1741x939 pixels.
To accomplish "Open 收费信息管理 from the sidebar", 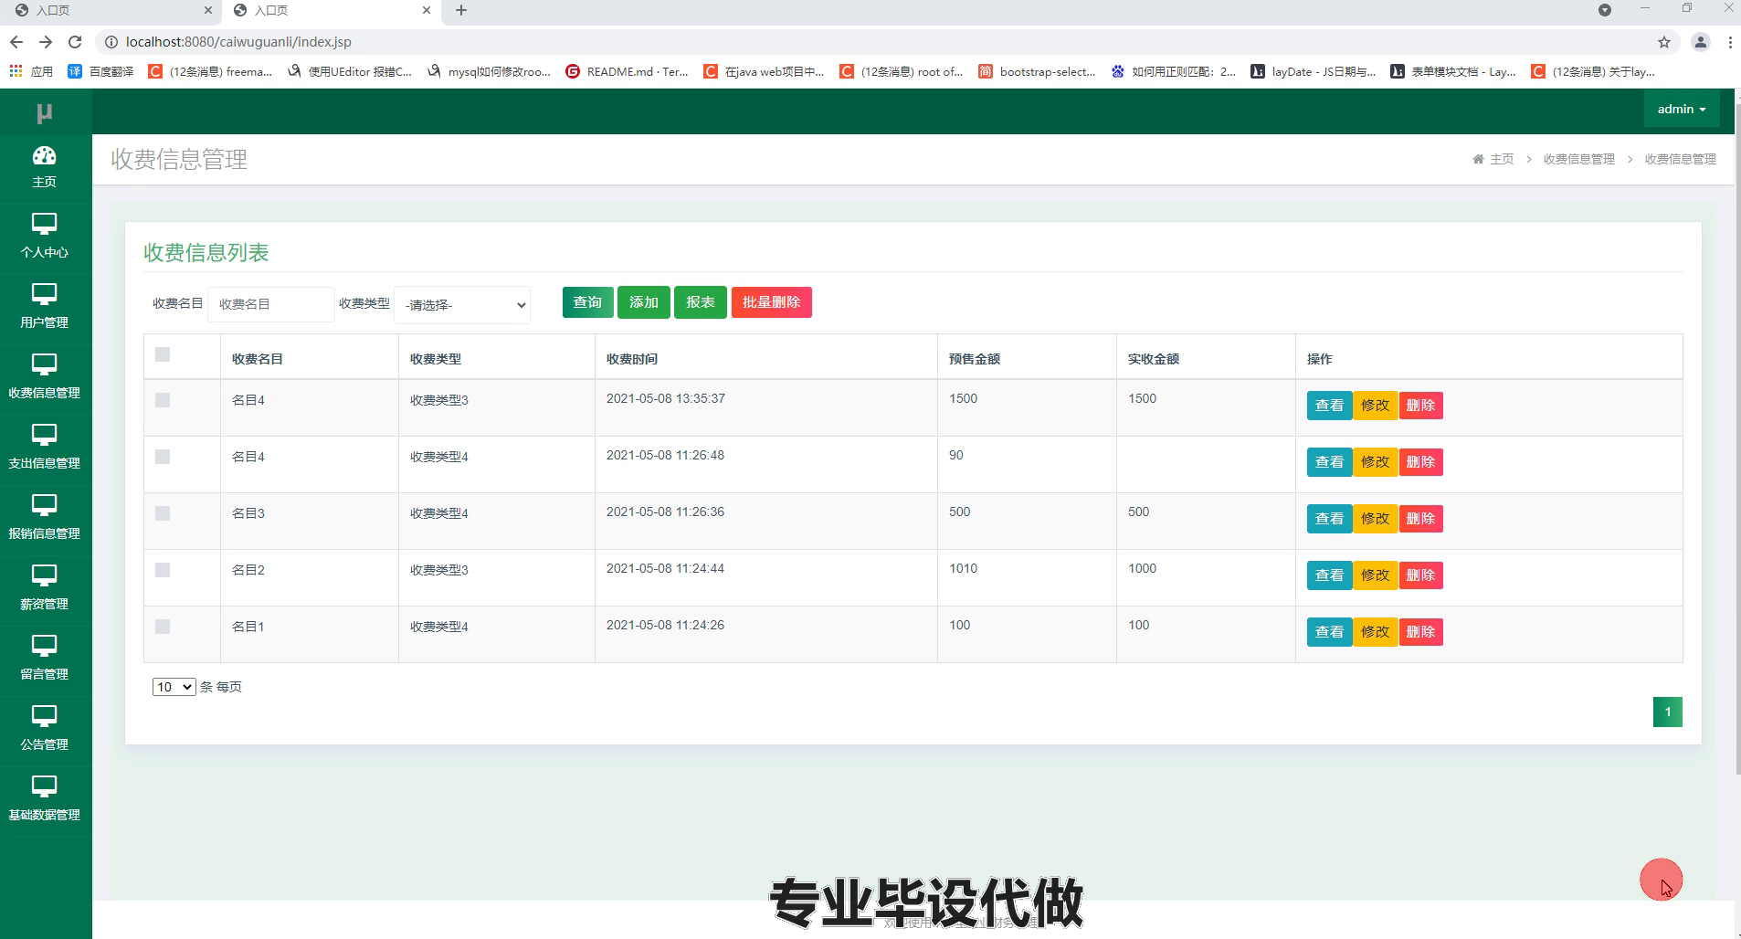I will [x=45, y=376].
